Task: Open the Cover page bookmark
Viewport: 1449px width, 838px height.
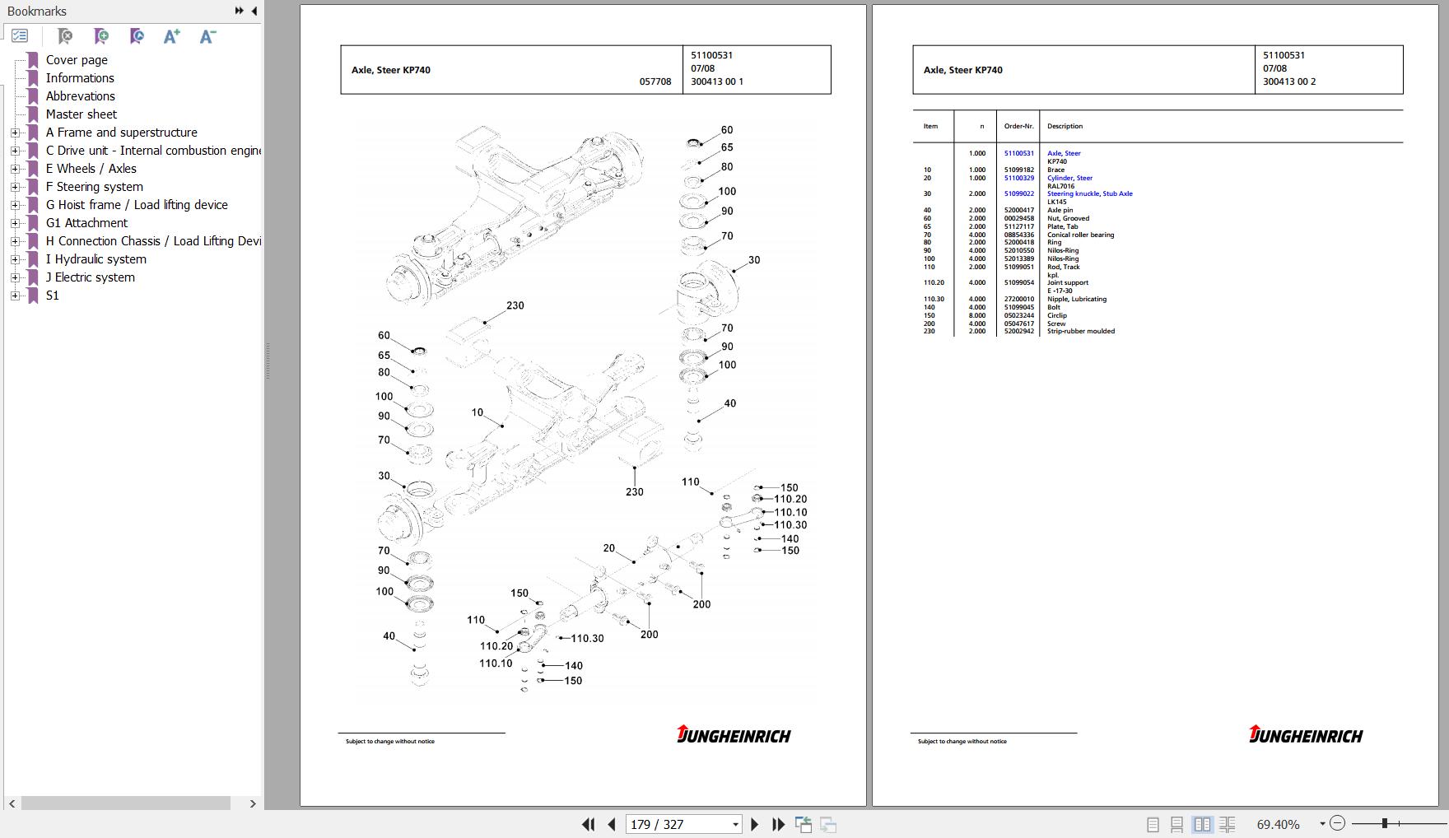Action: pyautogui.click(x=77, y=60)
